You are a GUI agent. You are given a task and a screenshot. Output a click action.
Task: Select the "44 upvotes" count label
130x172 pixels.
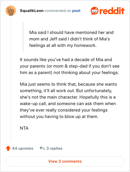pyautogui.click(x=23, y=148)
